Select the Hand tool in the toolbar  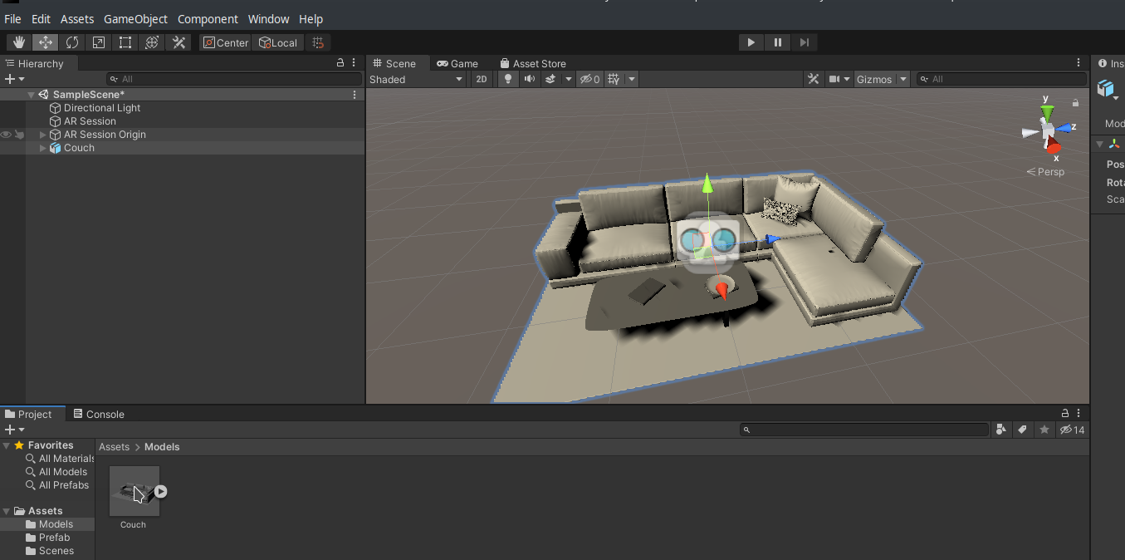pyautogui.click(x=18, y=42)
